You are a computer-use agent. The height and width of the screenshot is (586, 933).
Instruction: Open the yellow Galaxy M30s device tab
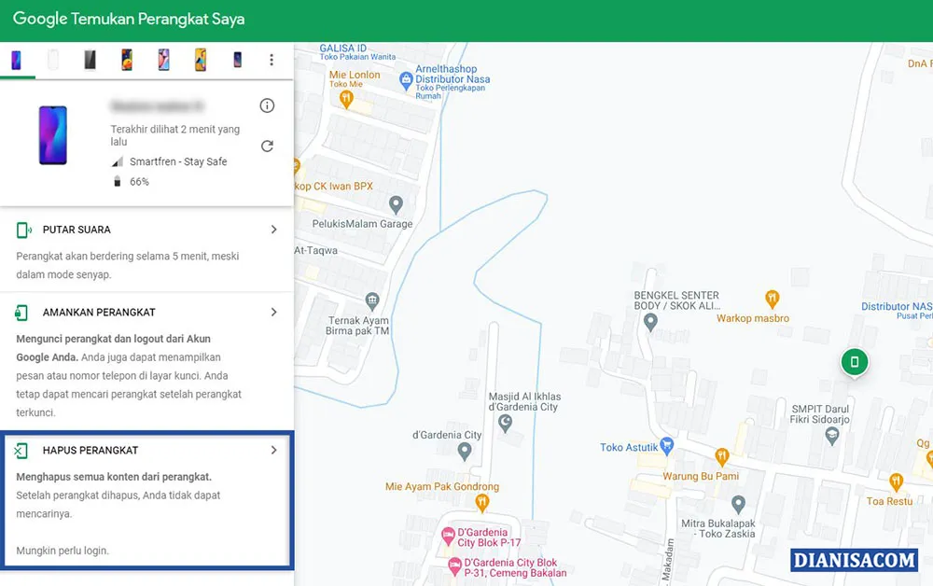click(200, 59)
